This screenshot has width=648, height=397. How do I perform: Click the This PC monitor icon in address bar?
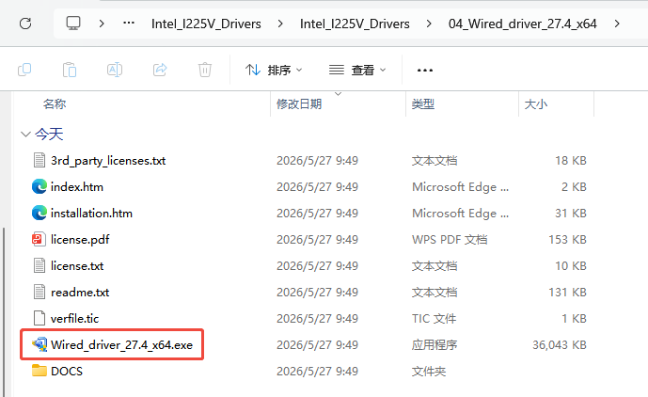[73, 24]
